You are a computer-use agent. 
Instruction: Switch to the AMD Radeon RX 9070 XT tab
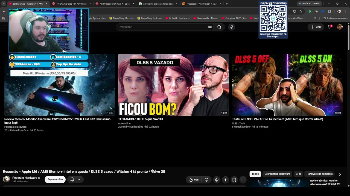pos(115,4)
